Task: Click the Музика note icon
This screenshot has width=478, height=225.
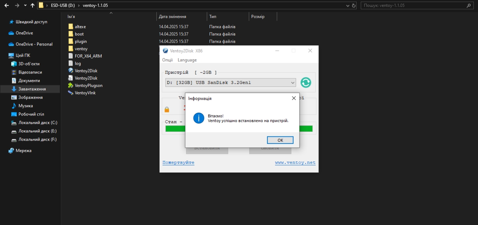Action: pyautogui.click(x=14, y=106)
